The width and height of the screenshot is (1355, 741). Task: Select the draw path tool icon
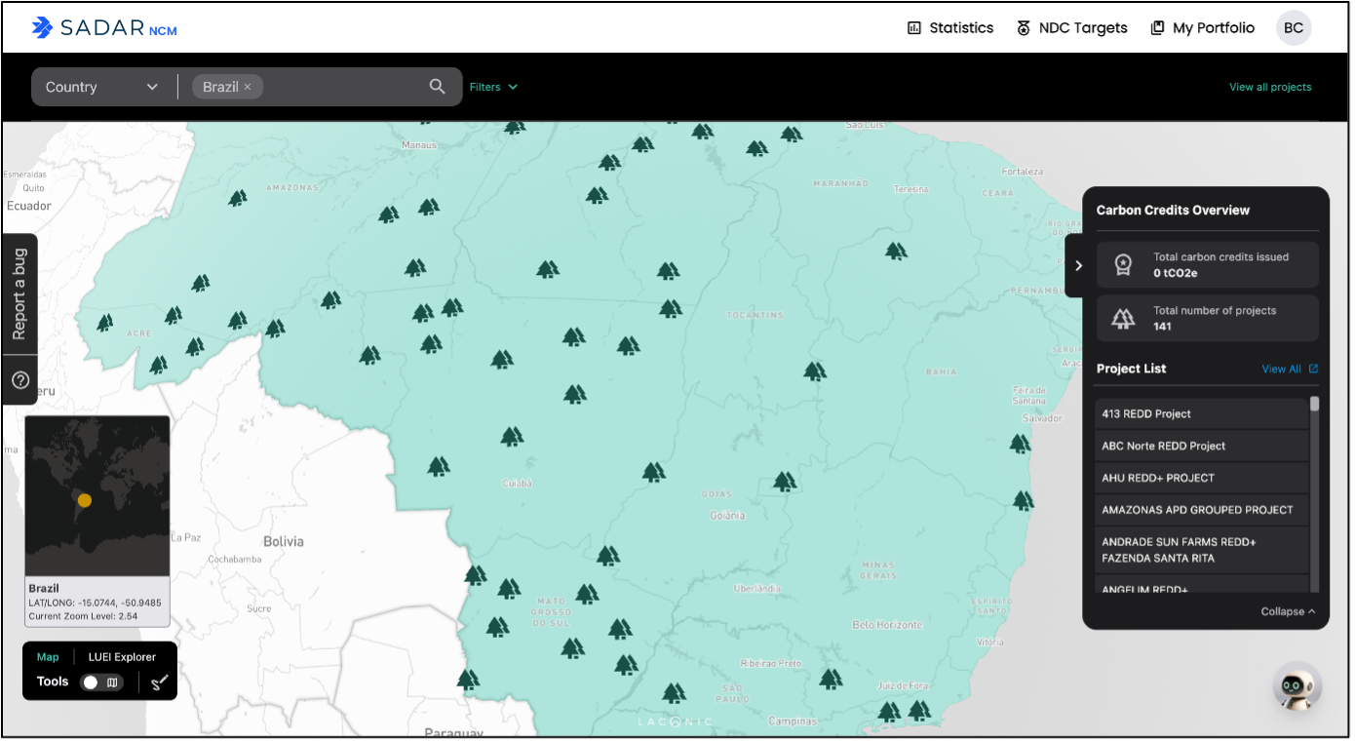coord(160,682)
